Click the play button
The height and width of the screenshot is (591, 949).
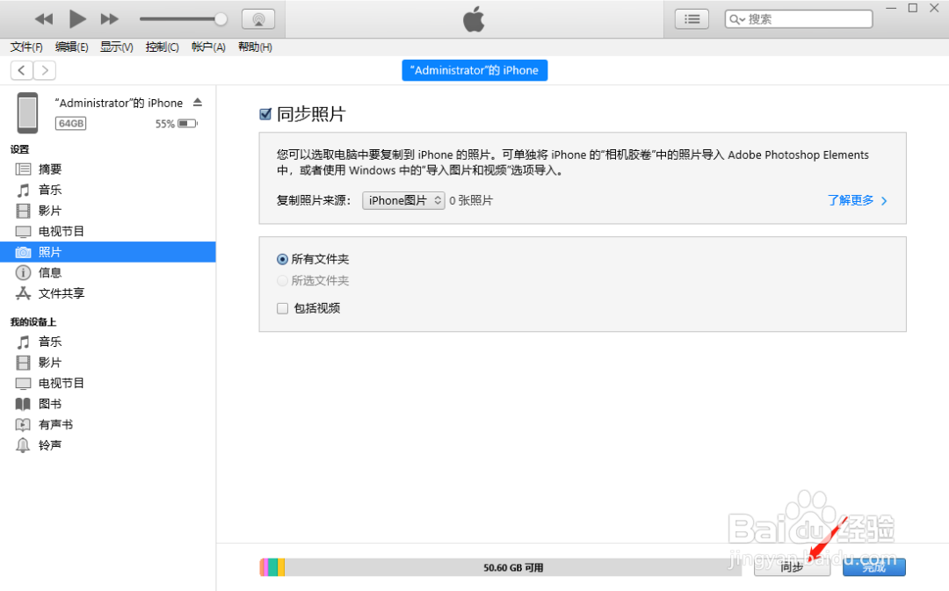76,18
